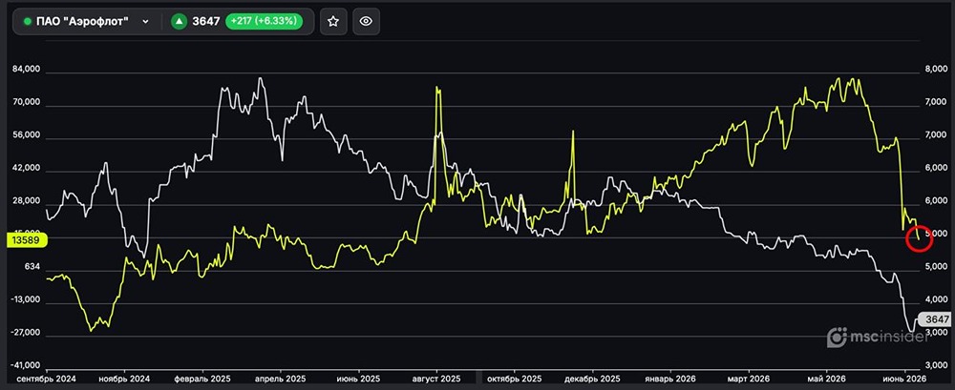This screenshot has height=390, width=955.
Task: Click the 84,000 left axis value
Action: (x=26, y=70)
